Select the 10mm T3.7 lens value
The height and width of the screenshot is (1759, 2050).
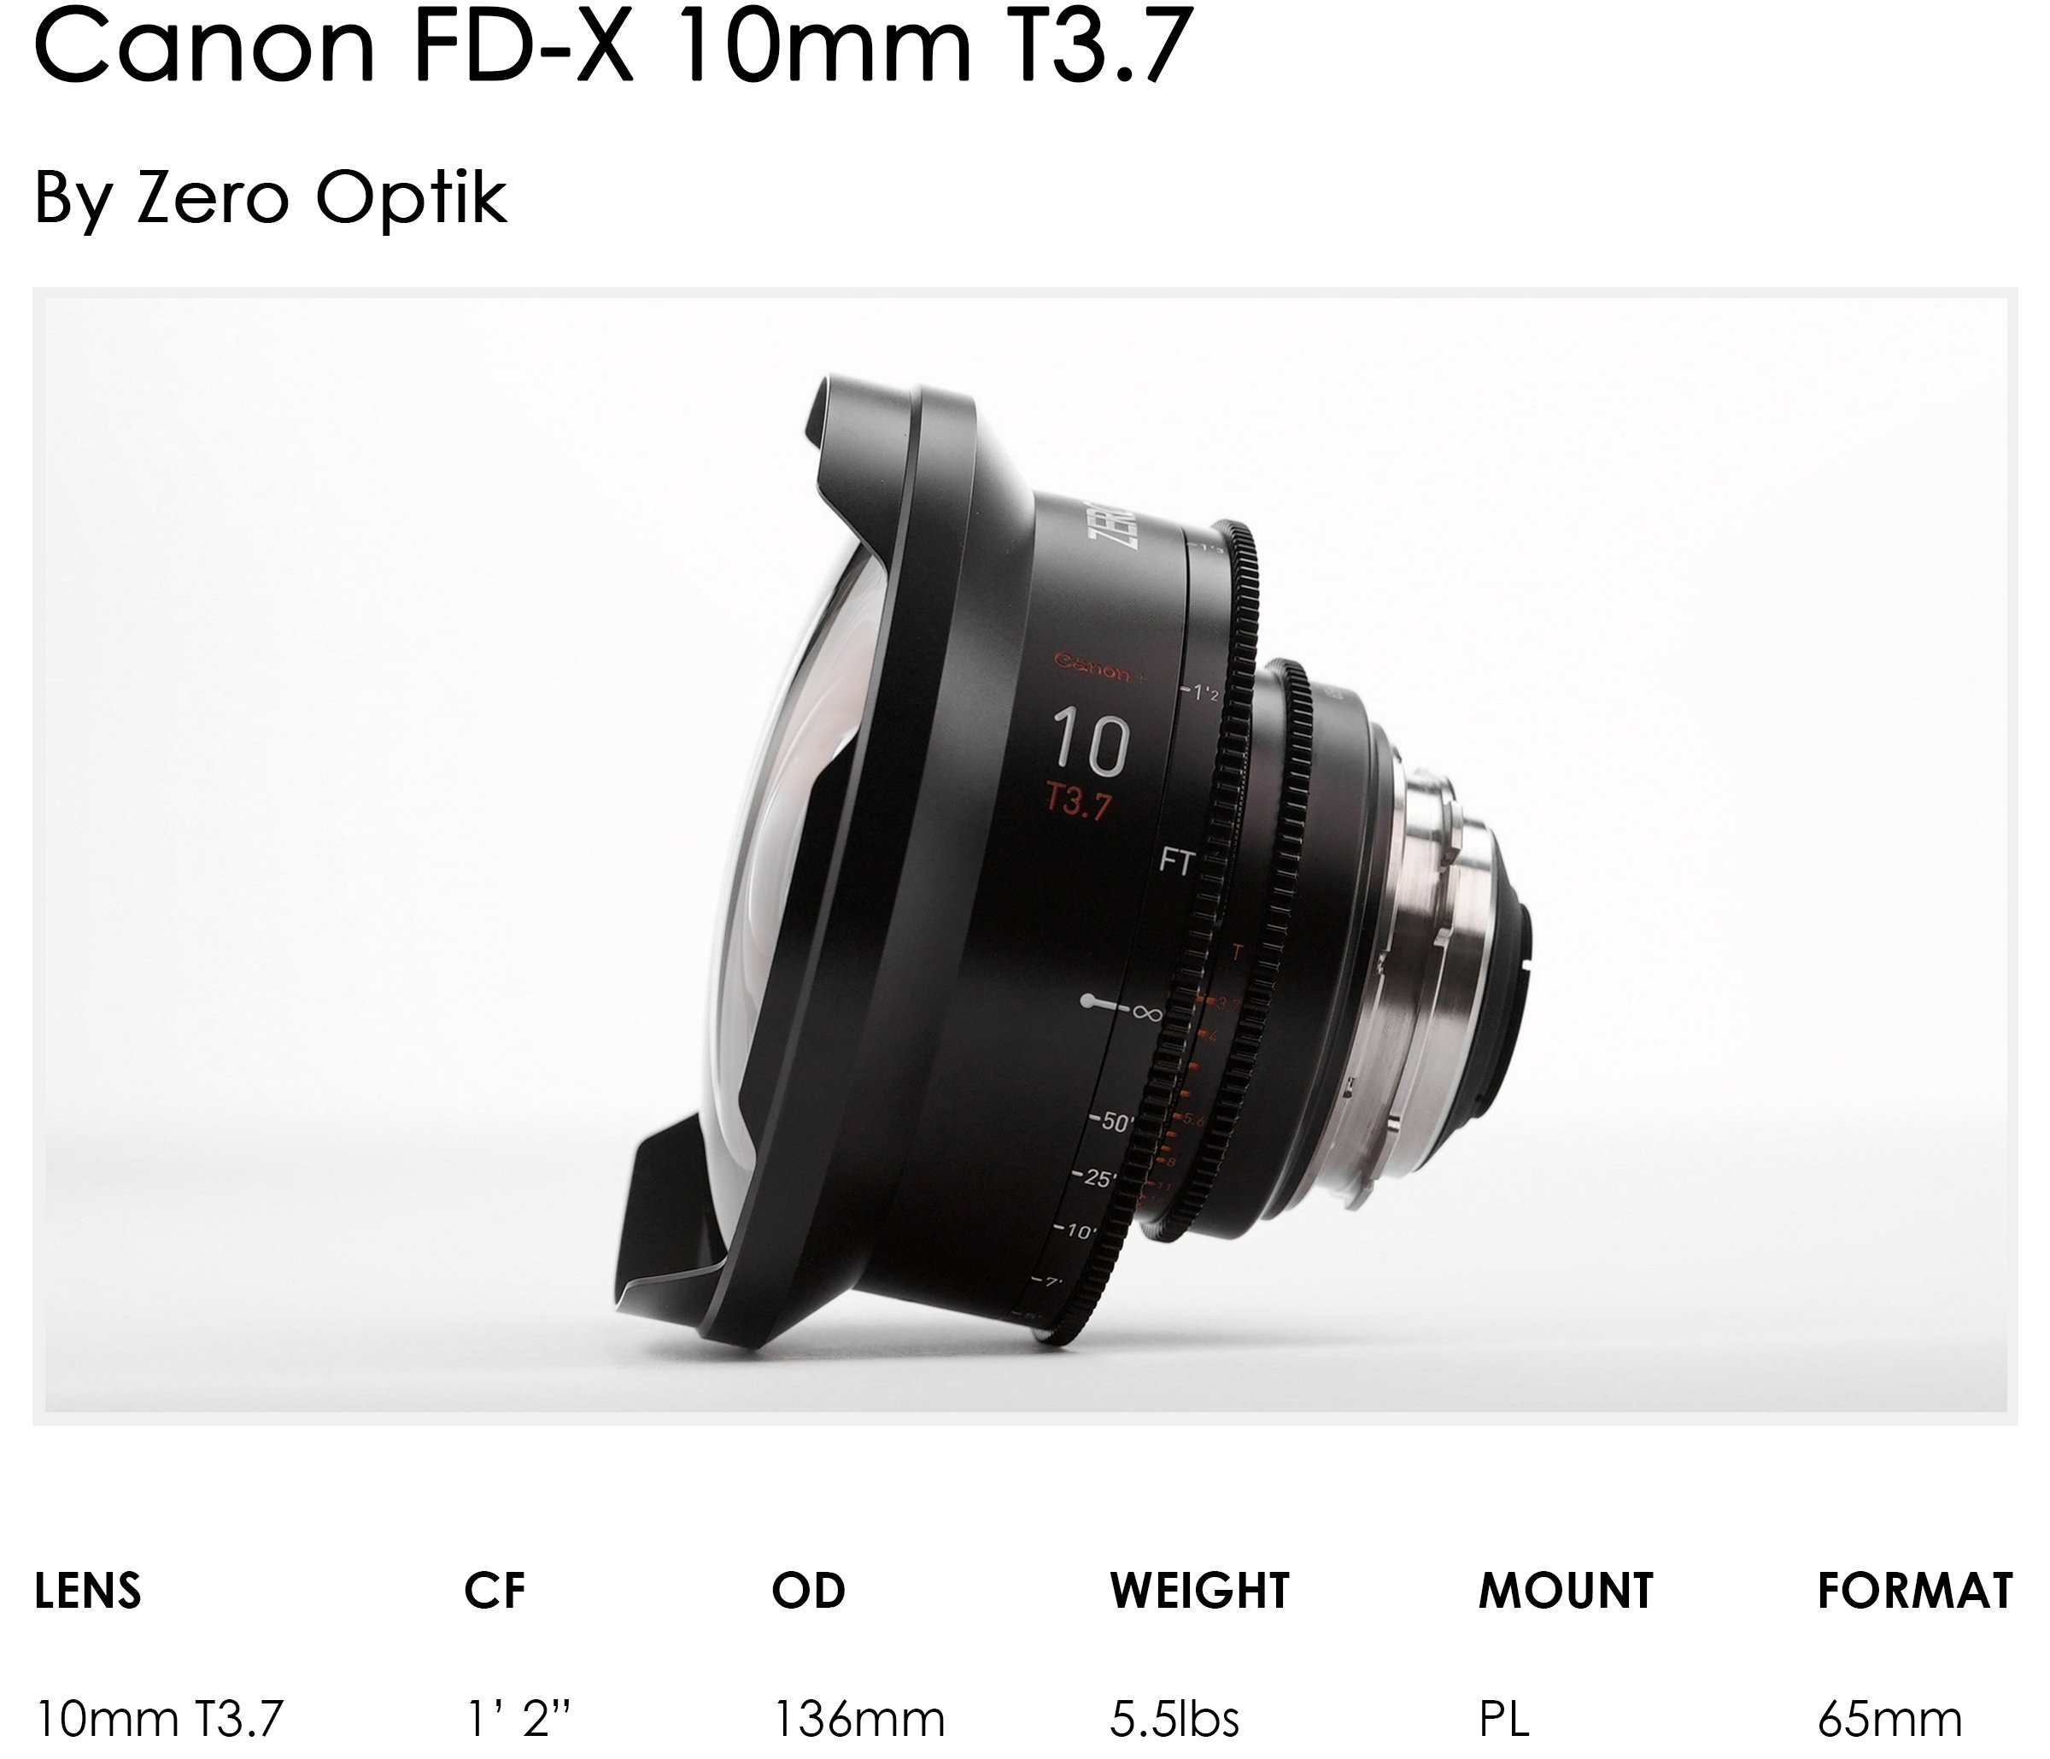[159, 1719]
